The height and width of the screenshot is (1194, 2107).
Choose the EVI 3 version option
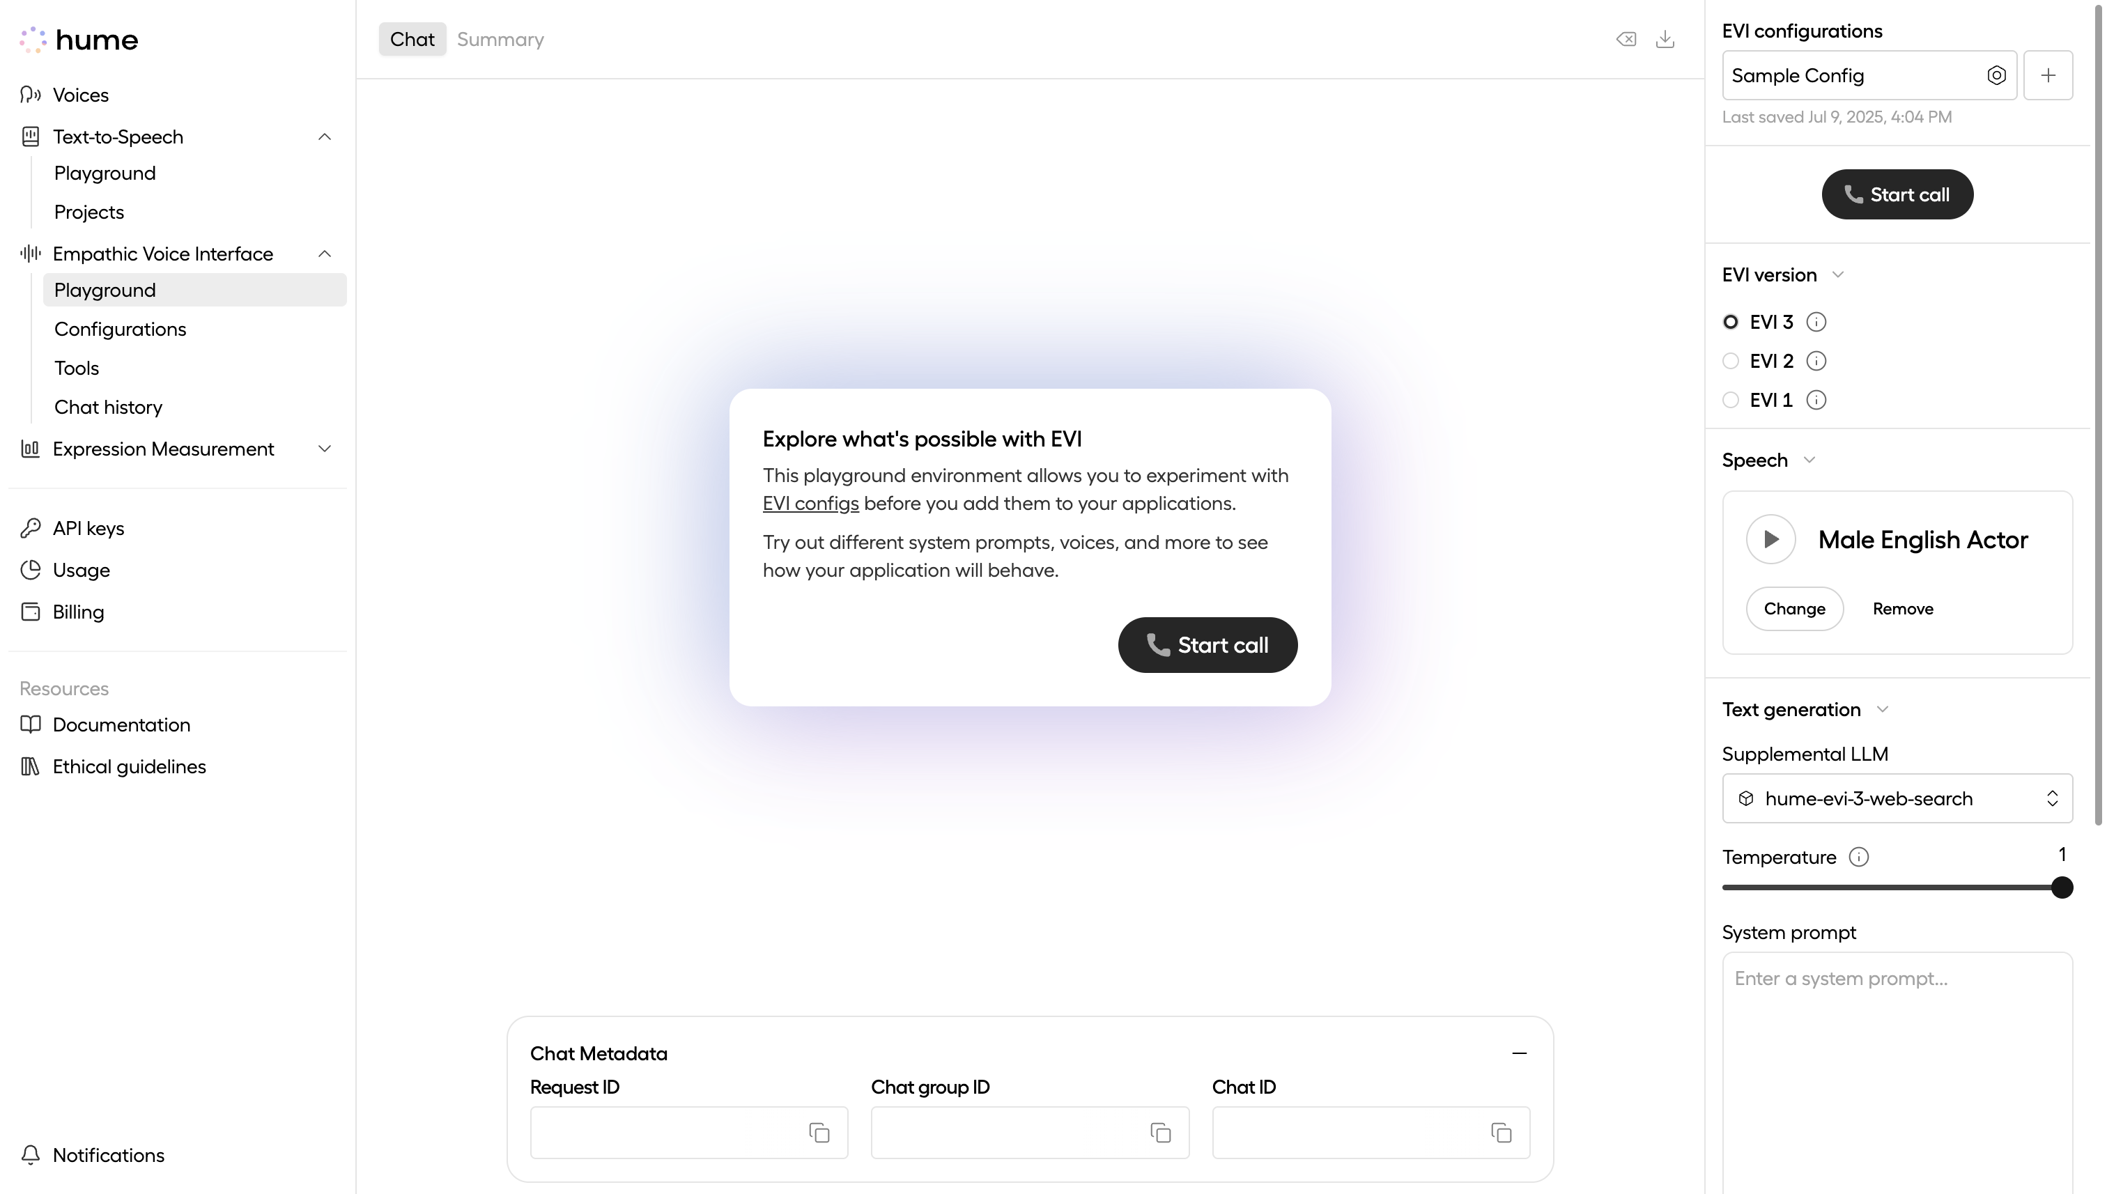tap(1731, 323)
